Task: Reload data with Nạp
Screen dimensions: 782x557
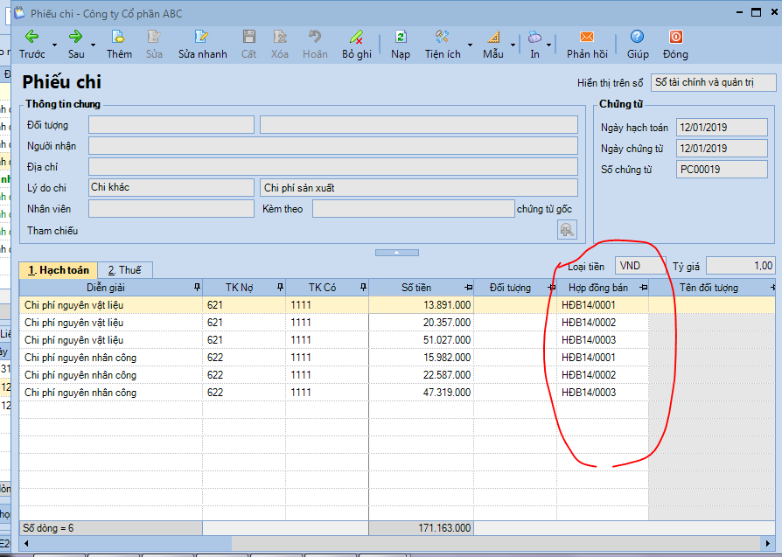Action: coord(401,45)
